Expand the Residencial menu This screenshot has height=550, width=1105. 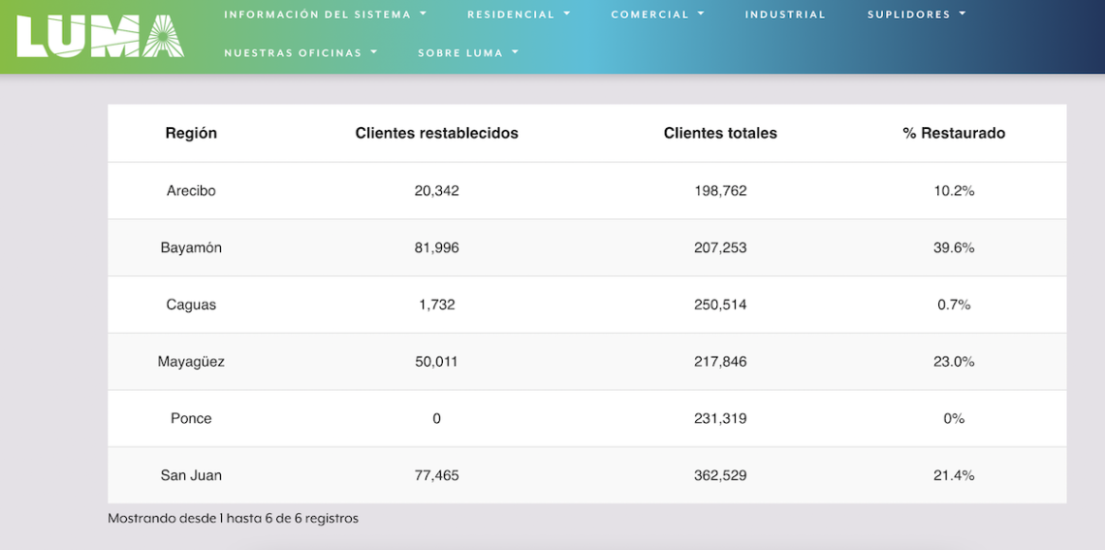point(518,15)
